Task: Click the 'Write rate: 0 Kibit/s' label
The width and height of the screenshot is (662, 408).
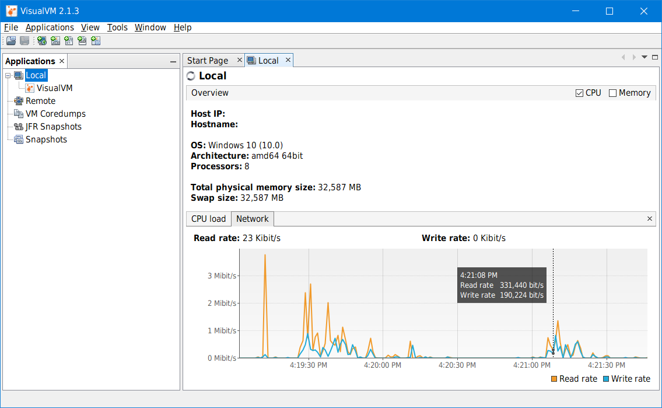Action: pyautogui.click(x=464, y=238)
